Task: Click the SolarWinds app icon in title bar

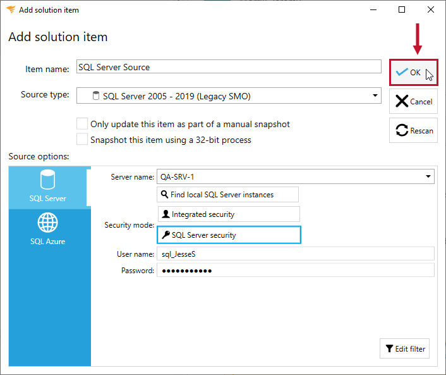Action: (x=11, y=9)
